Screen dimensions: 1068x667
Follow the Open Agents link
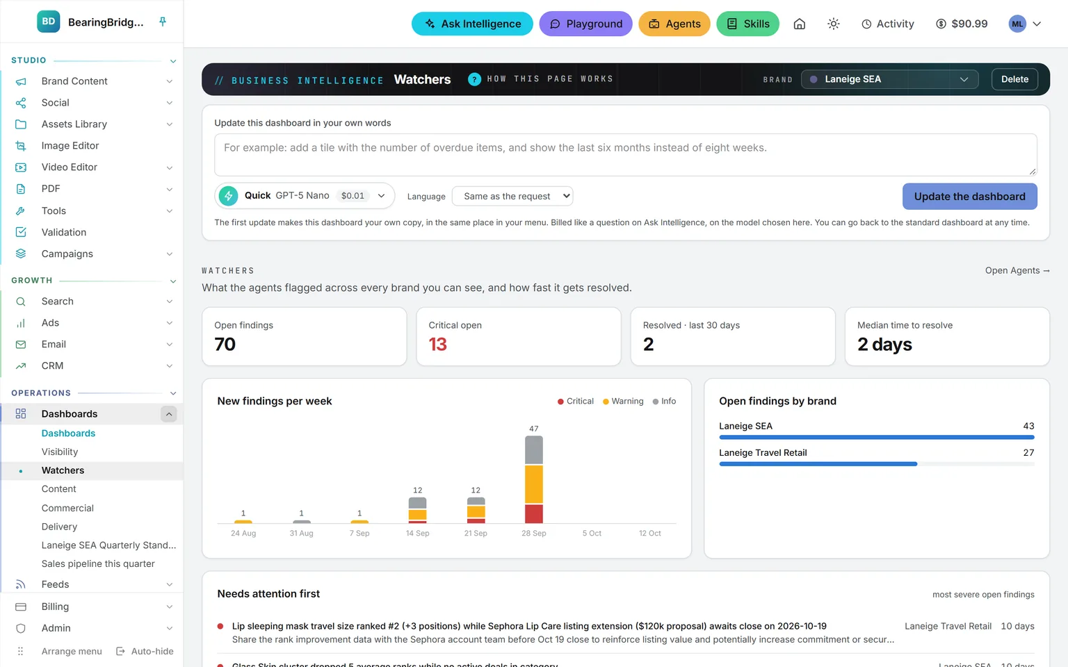(x=1017, y=270)
